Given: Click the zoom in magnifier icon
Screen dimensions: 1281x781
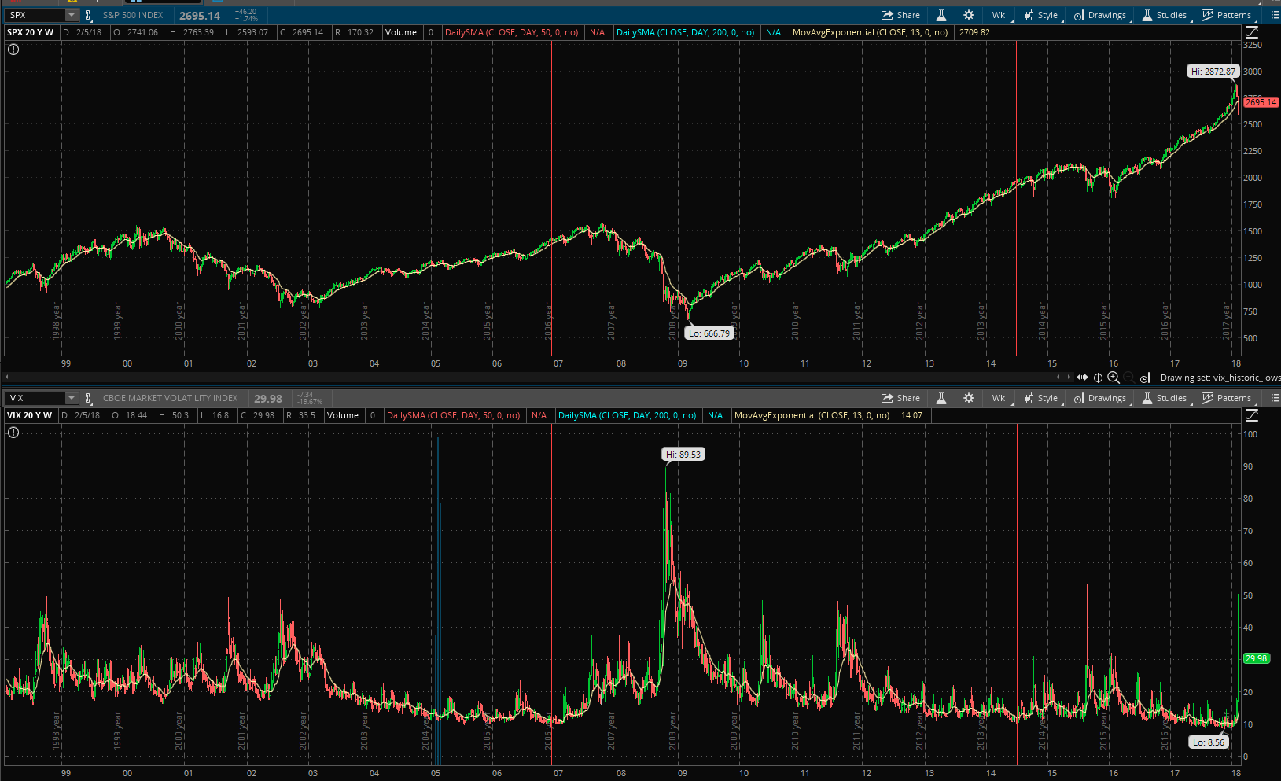Looking at the screenshot, I should click(x=1114, y=378).
